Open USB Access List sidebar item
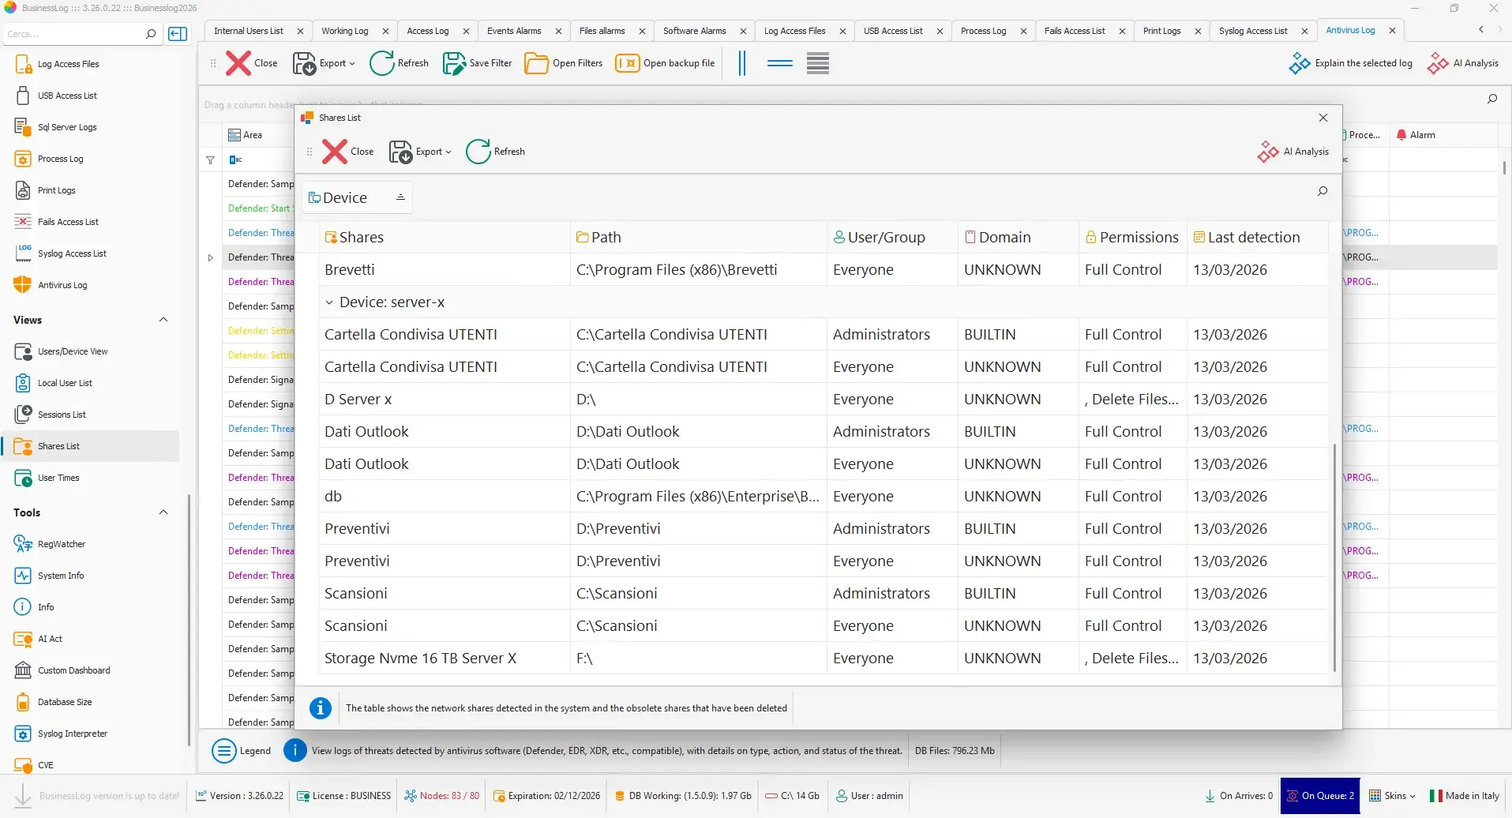Screen dimensions: 1512x818 (x=67, y=96)
